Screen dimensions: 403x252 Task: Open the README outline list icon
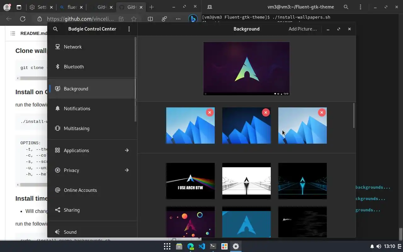tap(13, 33)
